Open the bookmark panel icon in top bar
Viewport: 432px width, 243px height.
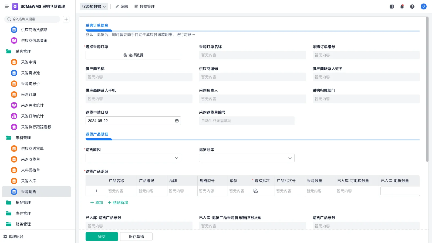392,6
